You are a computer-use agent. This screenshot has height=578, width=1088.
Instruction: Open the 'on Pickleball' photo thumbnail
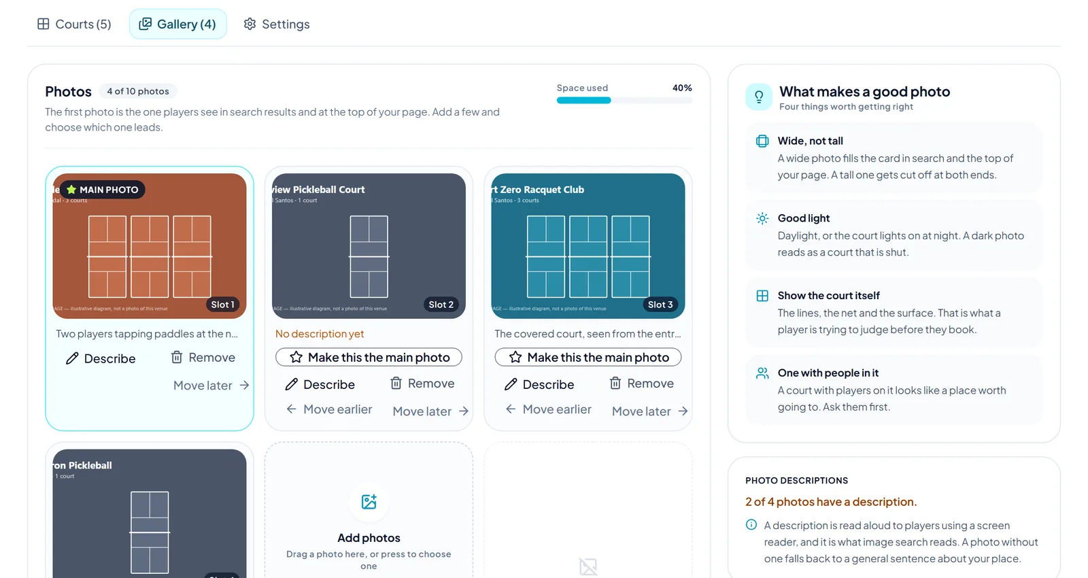tap(150, 513)
